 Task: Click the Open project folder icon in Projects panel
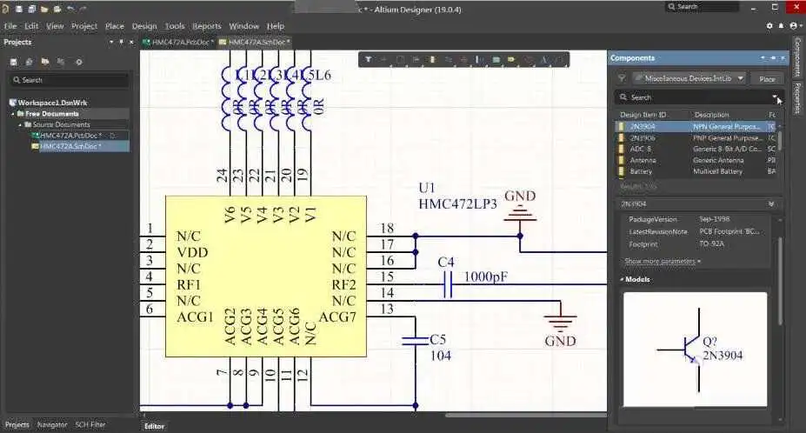point(45,62)
